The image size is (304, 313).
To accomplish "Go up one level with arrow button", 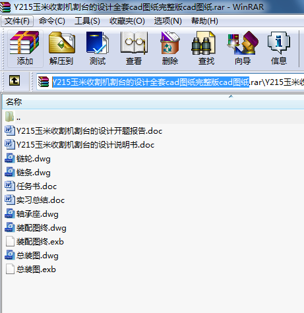I will click(x=15, y=80).
